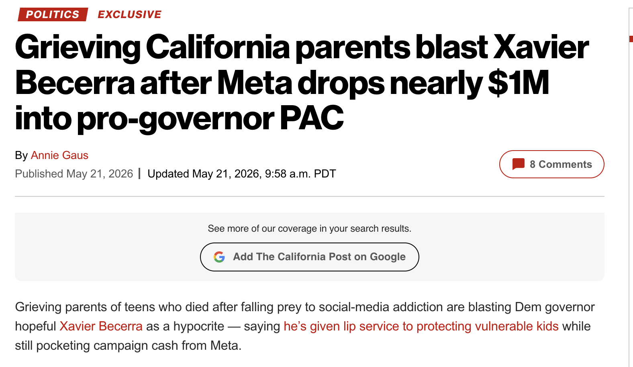Click the vertical scrollbar track at right
633x367 pixels.
631,201
